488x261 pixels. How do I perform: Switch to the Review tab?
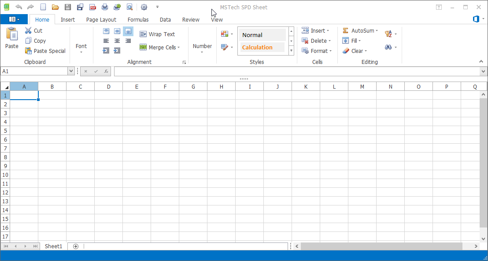[x=191, y=20]
